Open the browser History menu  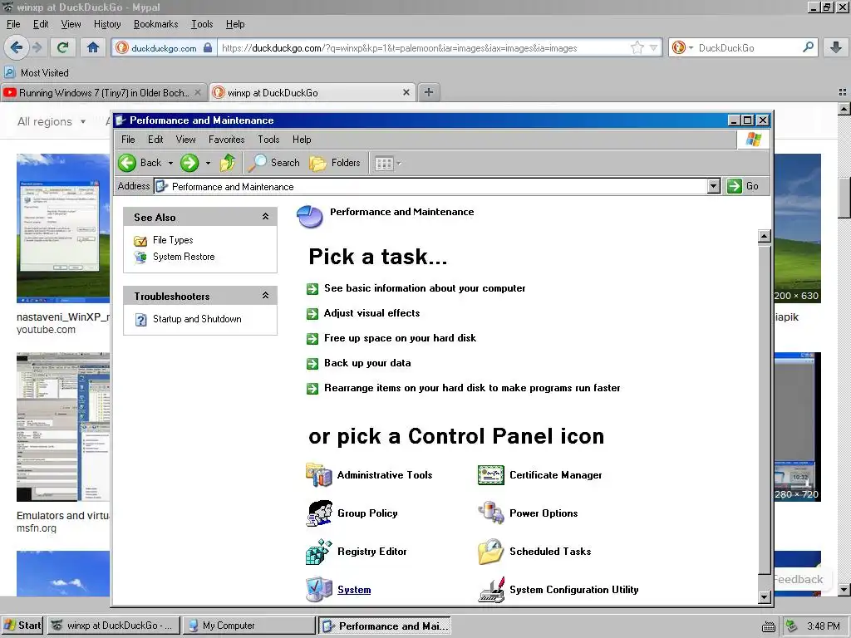107,24
